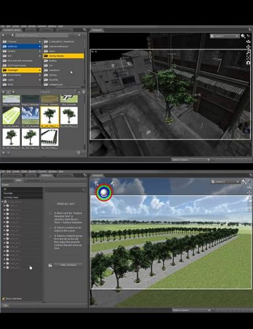The width and height of the screenshot is (253, 329).
Task: Tick step 1 checkbox in What do I do
Action: 50,213
